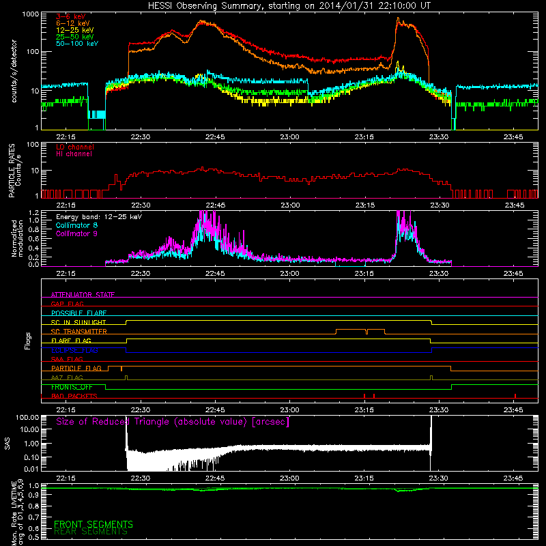Select the 25-50 keV legend label
Viewport: 546px width, 546px height.
tap(75, 37)
